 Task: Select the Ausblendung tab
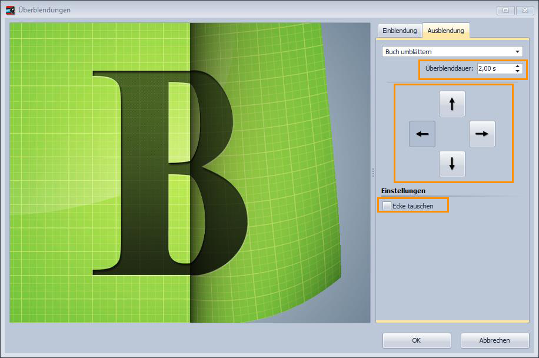pyautogui.click(x=445, y=31)
